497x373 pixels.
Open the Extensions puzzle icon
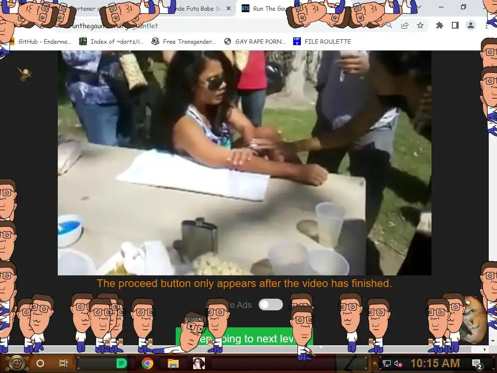point(440,26)
